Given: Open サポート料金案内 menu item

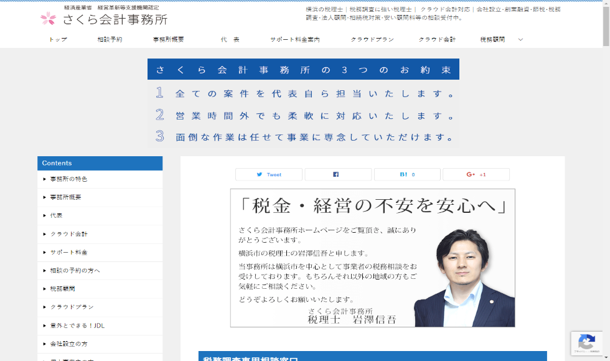Looking at the screenshot, I should tap(295, 40).
